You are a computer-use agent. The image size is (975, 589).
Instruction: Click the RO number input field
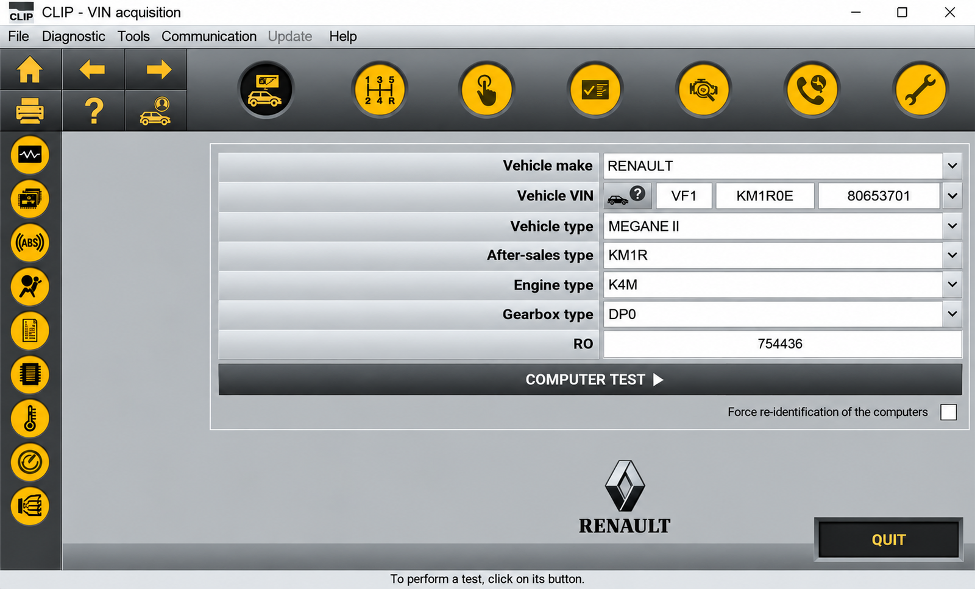tap(782, 344)
